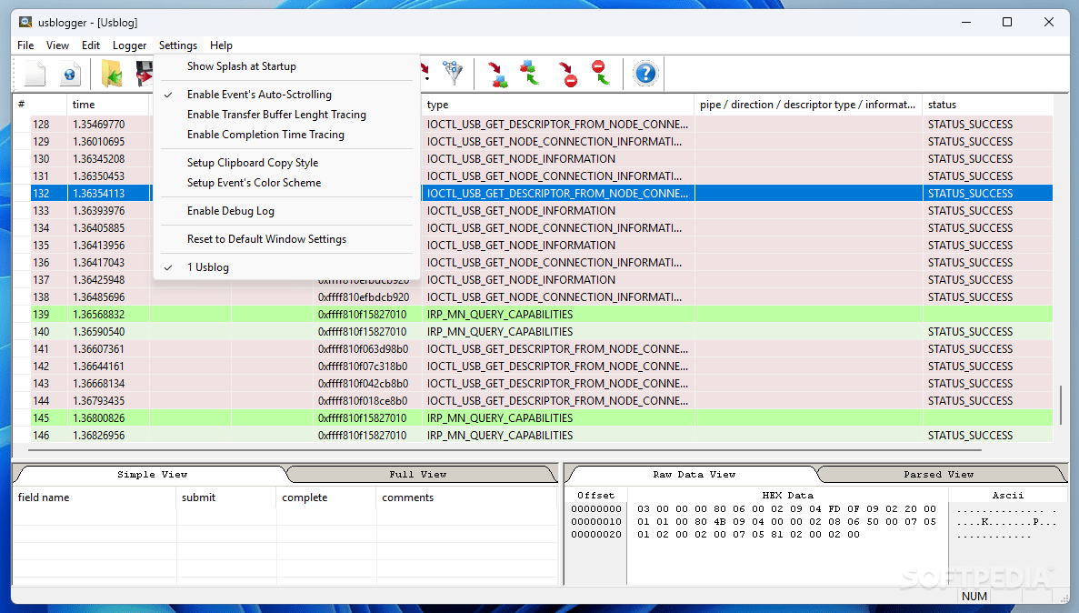1079x613 pixels.
Task: Switch to the Raw Data View tab
Action: [694, 475]
